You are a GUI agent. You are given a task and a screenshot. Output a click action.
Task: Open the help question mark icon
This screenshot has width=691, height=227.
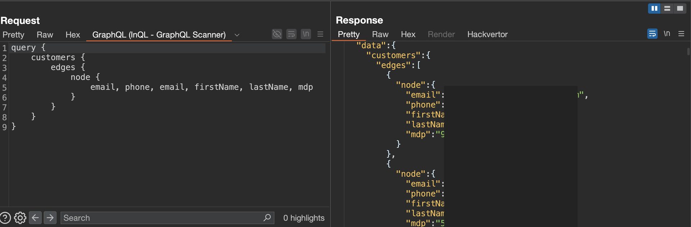[5, 218]
